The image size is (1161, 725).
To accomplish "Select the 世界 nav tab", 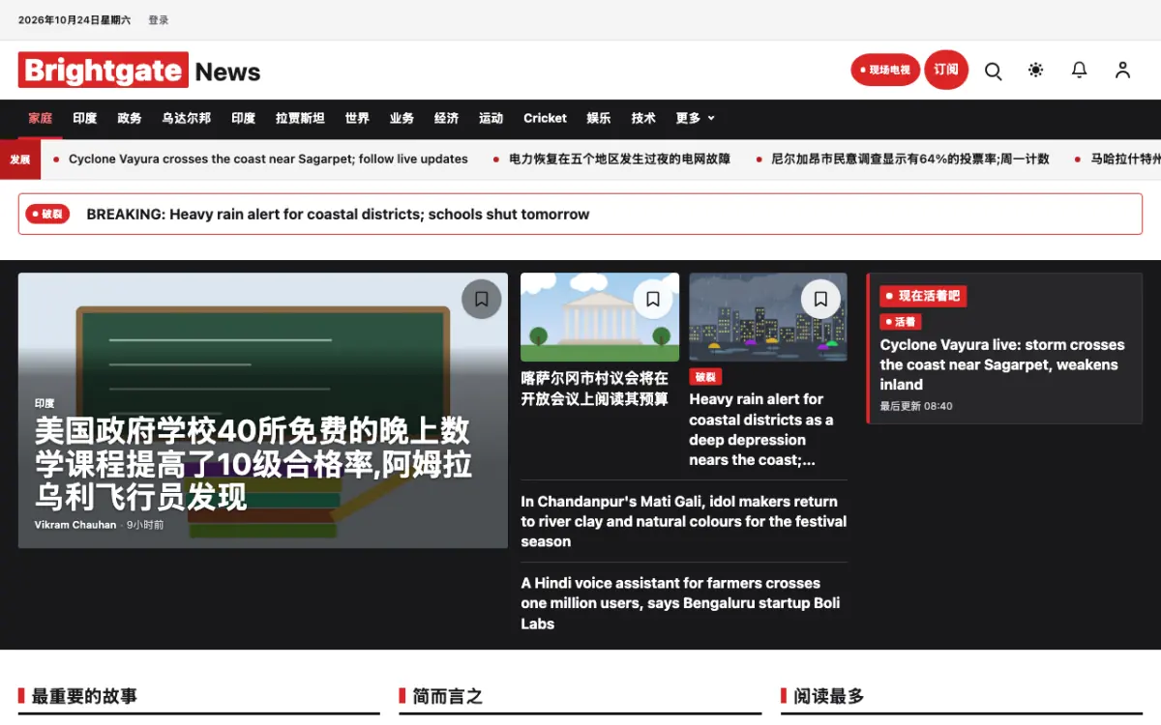I will 357,118.
